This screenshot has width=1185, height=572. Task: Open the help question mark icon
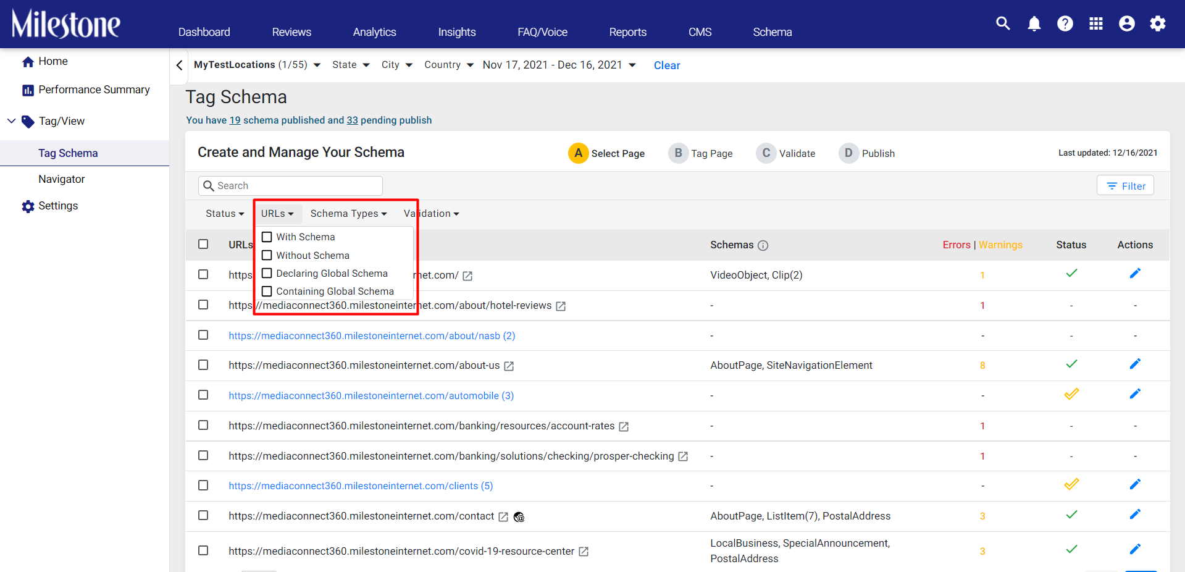click(x=1065, y=23)
